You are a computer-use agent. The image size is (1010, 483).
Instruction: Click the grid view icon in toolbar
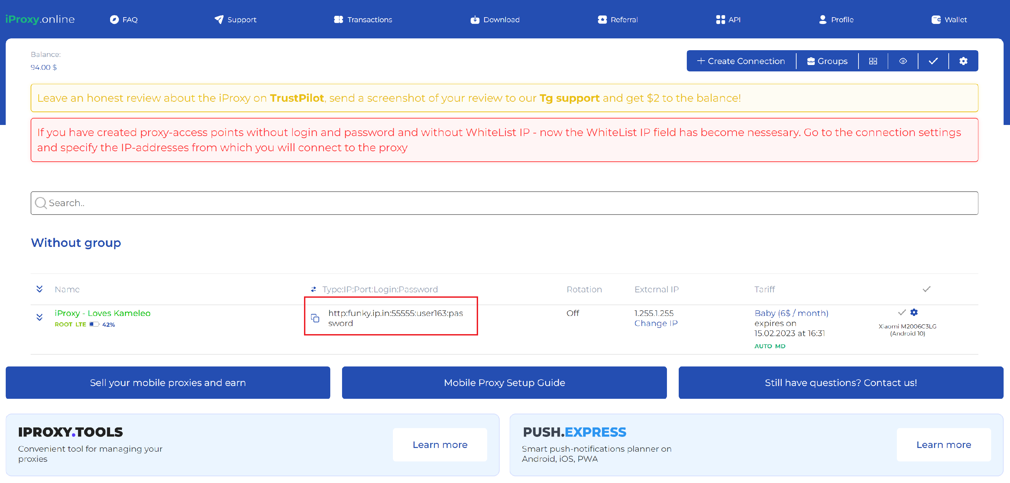(x=873, y=61)
